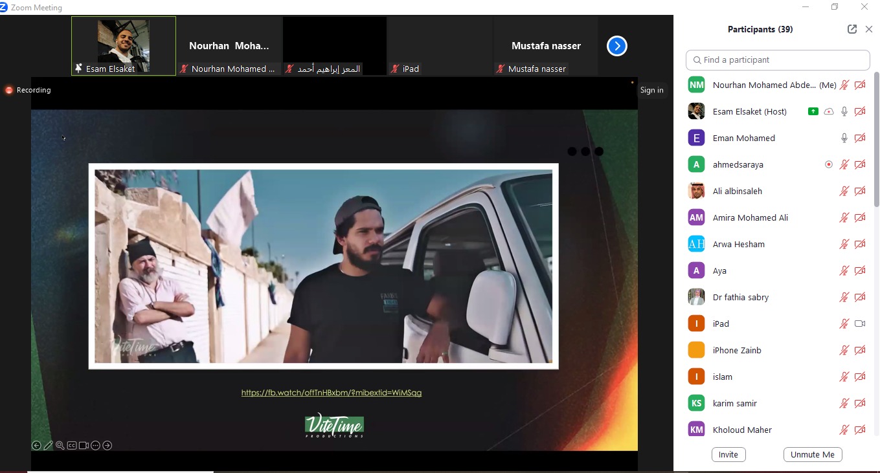Viewport: 880px width, 473px height.
Task: Click the next video gallery arrow
Action: pyautogui.click(x=616, y=46)
